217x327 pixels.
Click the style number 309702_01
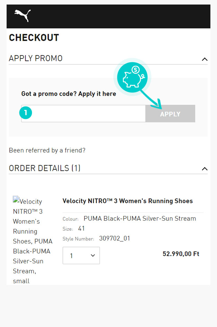[x=115, y=238]
